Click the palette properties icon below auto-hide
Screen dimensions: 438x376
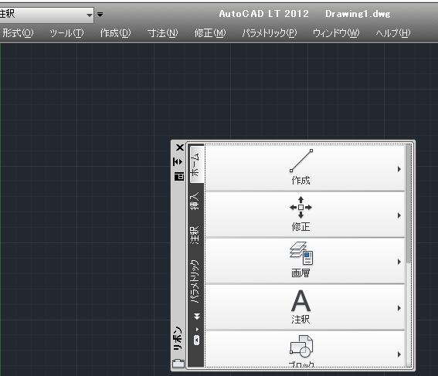click(x=179, y=176)
